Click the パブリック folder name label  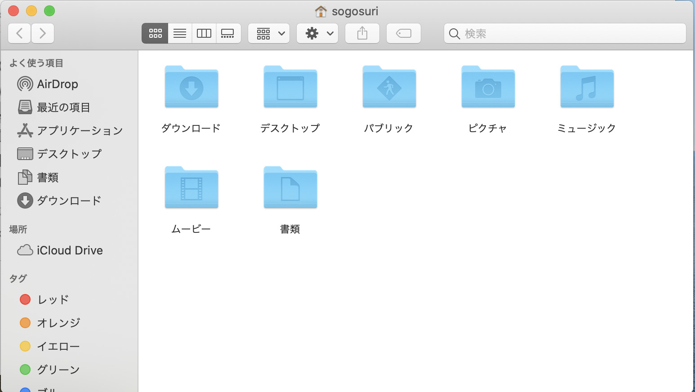[389, 128]
